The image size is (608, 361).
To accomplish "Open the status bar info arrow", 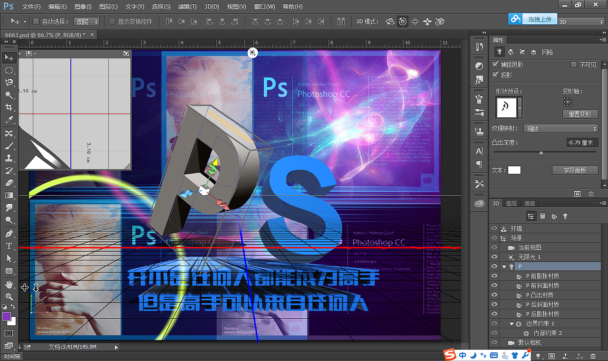I will pyautogui.click(x=116, y=347).
